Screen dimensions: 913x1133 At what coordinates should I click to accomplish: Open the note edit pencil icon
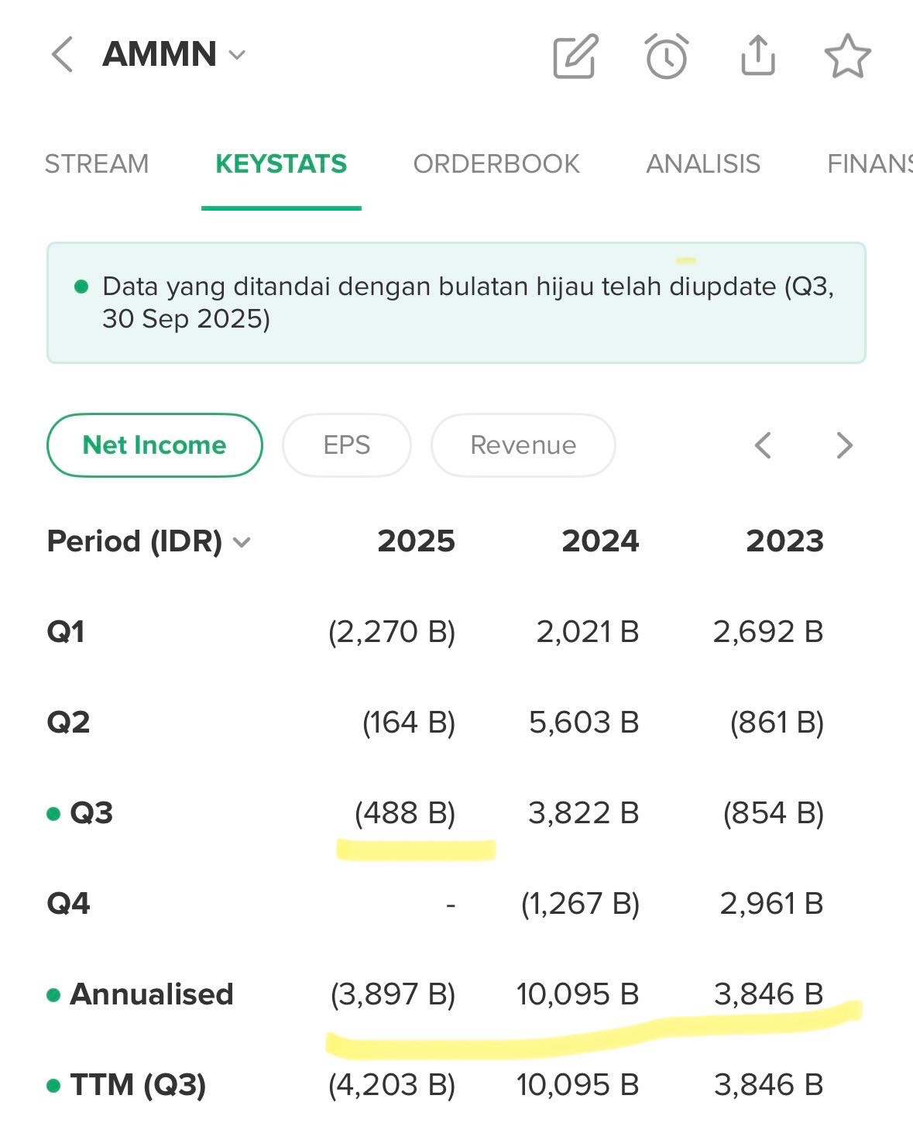[575, 56]
